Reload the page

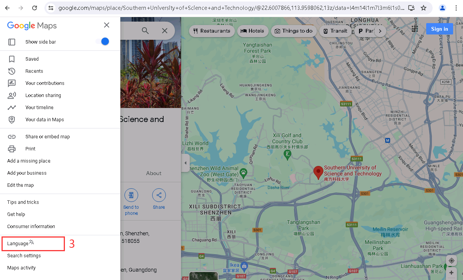point(35,8)
